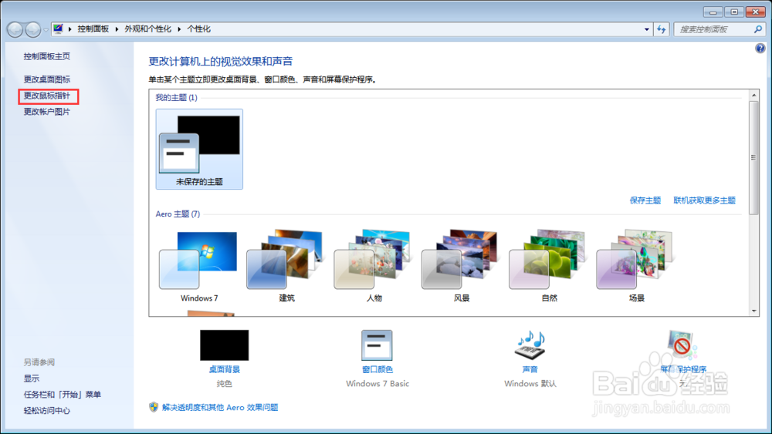Open 桌面背景 black swatch icon
Image resolution: width=772 pixels, height=434 pixels.
224,345
